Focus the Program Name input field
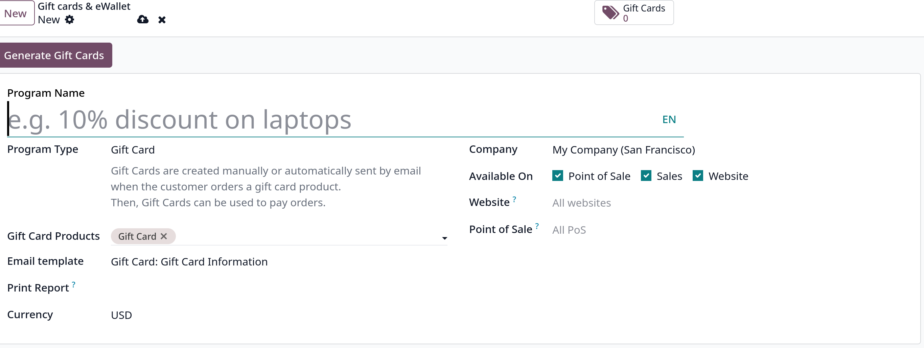Viewport: 924px width, 348px height. coord(333,119)
